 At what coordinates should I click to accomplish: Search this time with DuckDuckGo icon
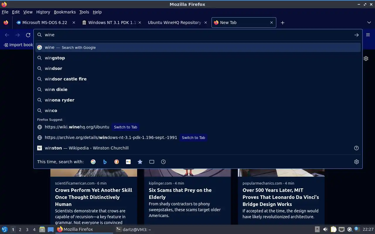117,162
